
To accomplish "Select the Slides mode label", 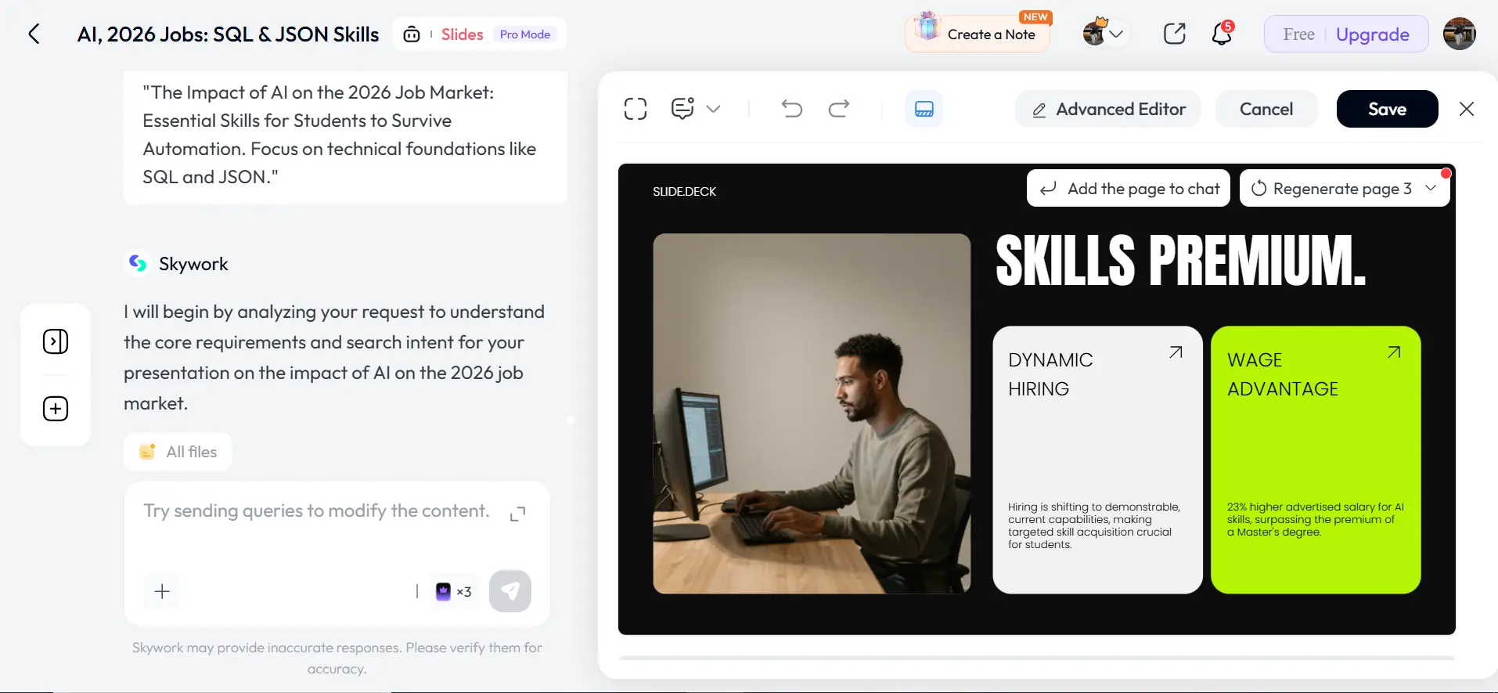I will tap(462, 34).
